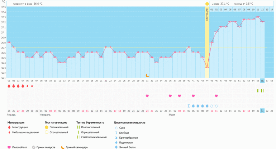This screenshot has width=276, height=149.
Task: Click the Отрицательный ovulation test legend circle
Action: tap(46, 132)
